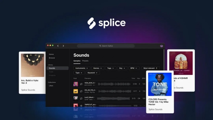Select the OS_AS_110 filename text
This screenshot has width=213, height=120.
click(90, 90)
